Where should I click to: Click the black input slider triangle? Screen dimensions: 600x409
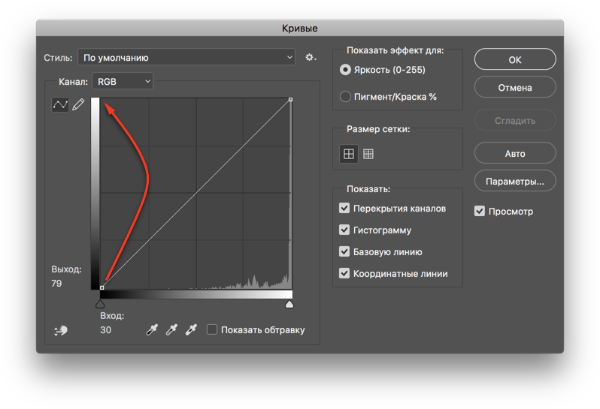point(100,304)
